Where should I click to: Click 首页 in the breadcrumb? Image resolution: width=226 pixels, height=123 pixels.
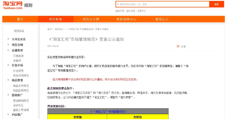pos(50,29)
